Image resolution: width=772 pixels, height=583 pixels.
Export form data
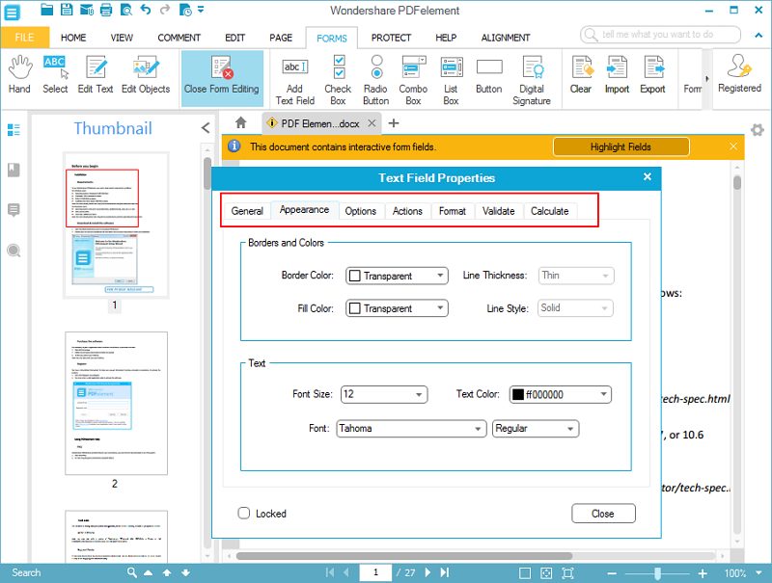tap(653, 74)
